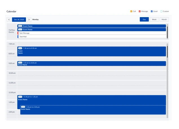Uncheck the Message filter checkbox
The width and height of the screenshot is (179, 129).
pyautogui.click(x=140, y=12)
